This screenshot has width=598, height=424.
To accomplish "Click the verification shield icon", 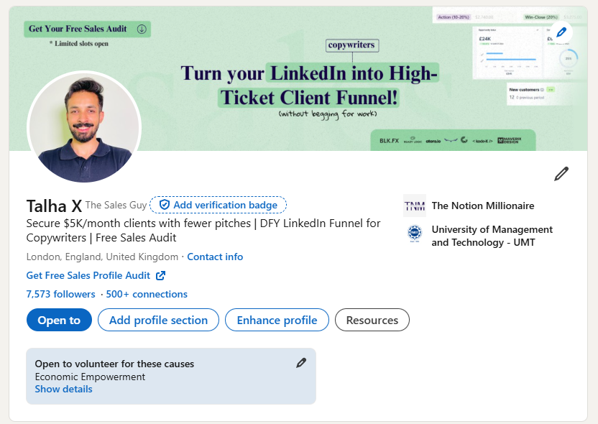I will [164, 205].
